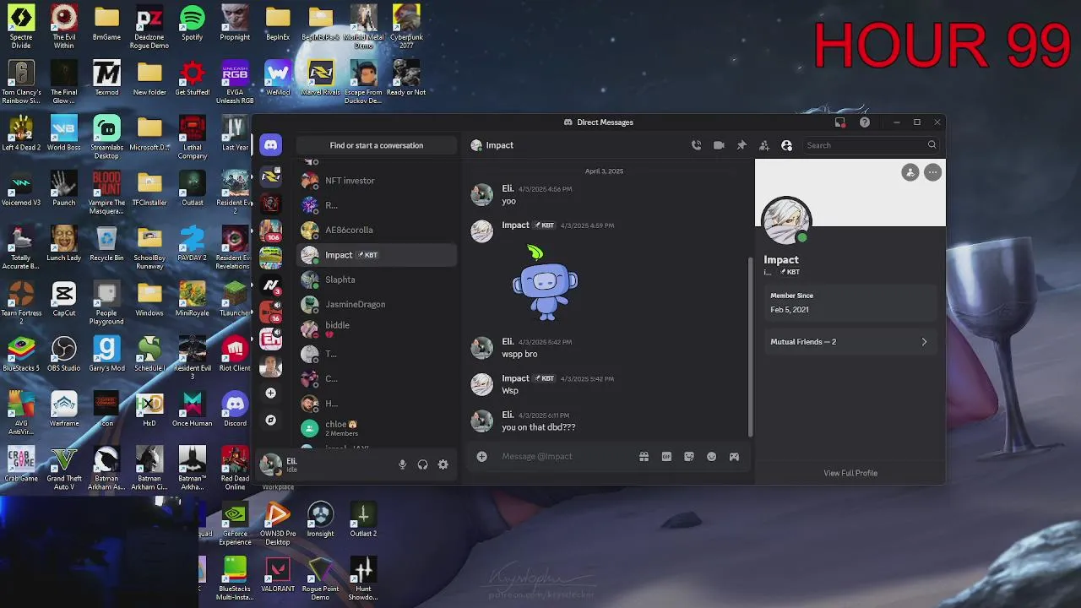Open Slaphta conversation
Image resolution: width=1081 pixels, height=608 pixels.
tap(377, 280)
